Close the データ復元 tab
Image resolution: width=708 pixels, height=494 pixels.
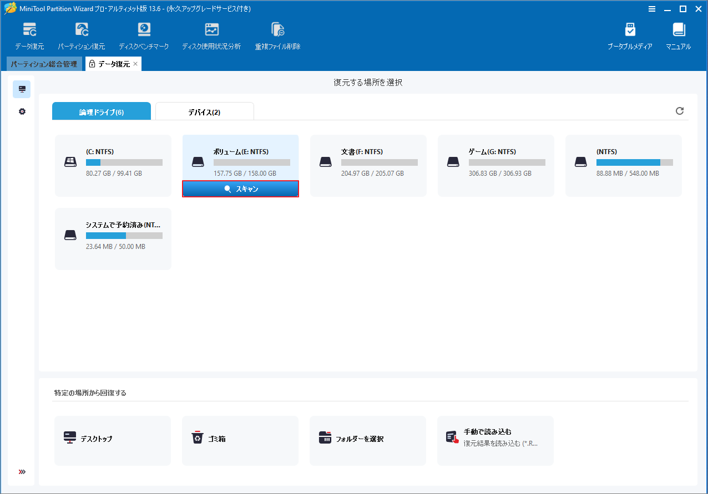point(135,64)
